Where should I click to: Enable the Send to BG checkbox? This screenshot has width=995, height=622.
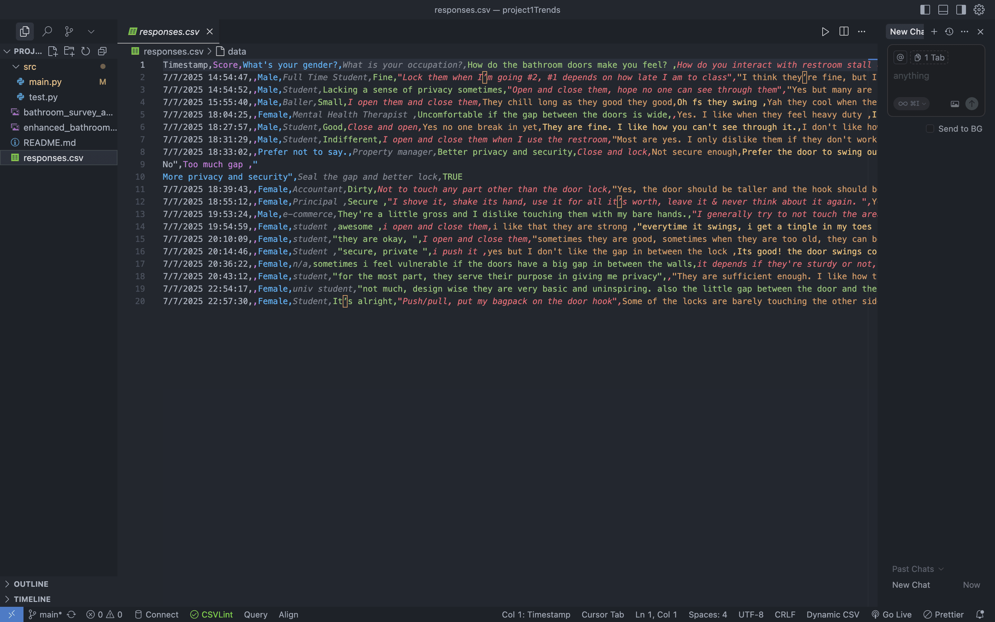coord(930,129)
